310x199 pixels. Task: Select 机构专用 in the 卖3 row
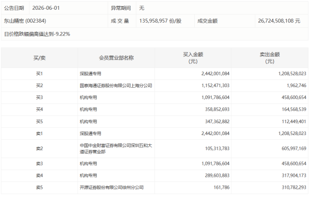(x=88, y=164)
